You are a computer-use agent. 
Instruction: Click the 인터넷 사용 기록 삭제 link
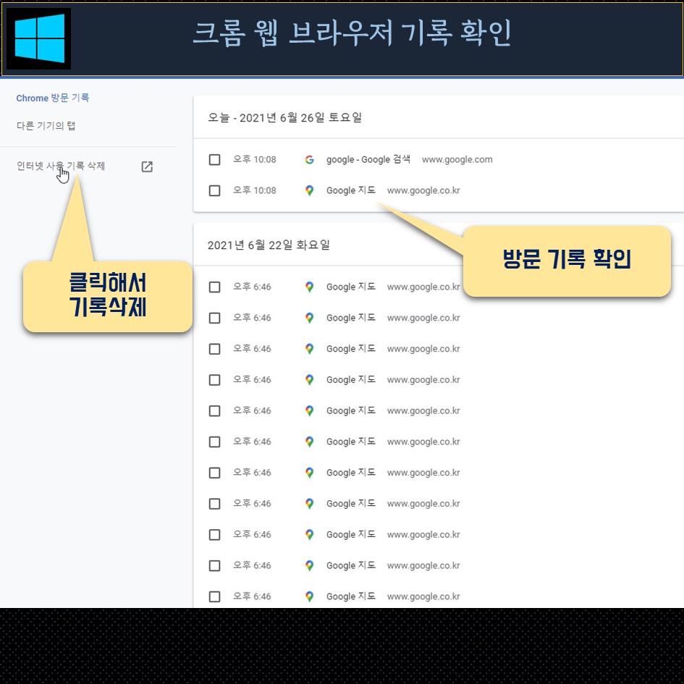point(61,166)
